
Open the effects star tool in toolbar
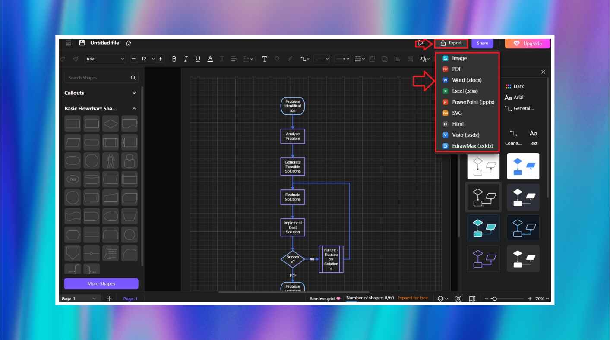click(x=425, y=59)
